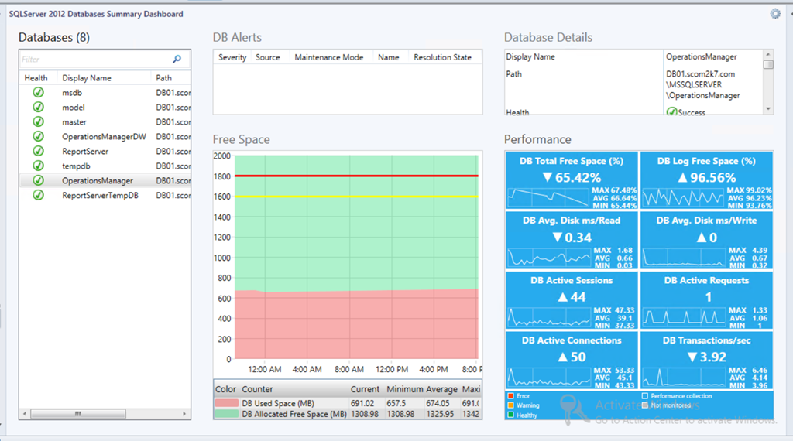Click the Warning orange legend square
Image resolution: width=793 pixels, height=441 pixels.
(510, 405)
